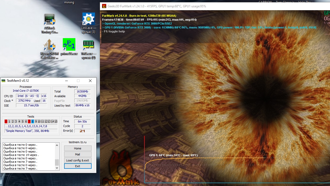Select test 1 indicator box in Tests
Image resolution: width=330 pixels, height=186 pixels.
(9, 121)
